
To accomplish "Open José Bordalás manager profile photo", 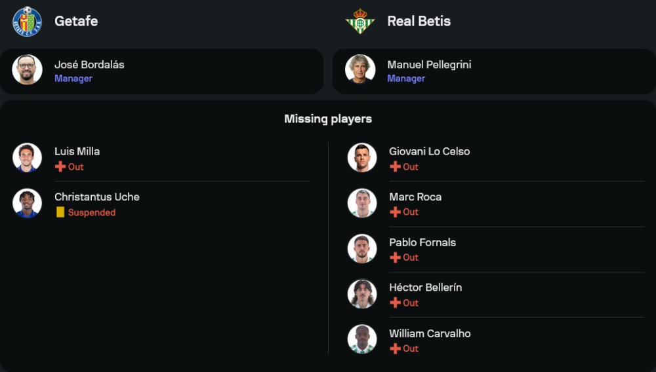I will coord(28,69).
